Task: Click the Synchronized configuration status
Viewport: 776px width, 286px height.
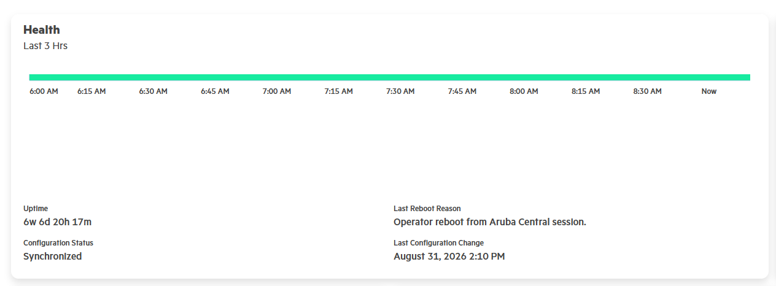Action: coord(53,256)
